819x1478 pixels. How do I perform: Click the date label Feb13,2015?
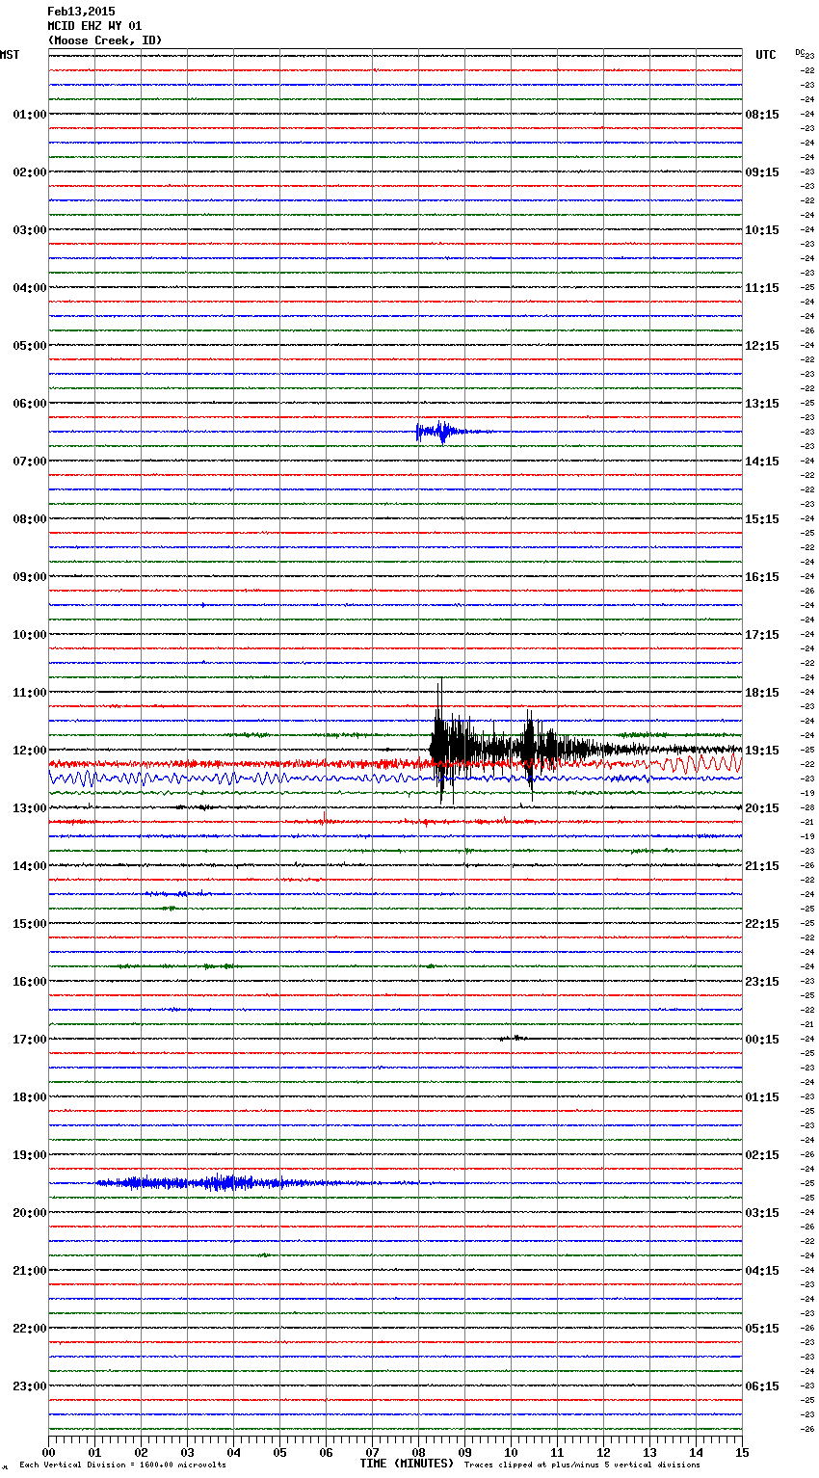81,12
